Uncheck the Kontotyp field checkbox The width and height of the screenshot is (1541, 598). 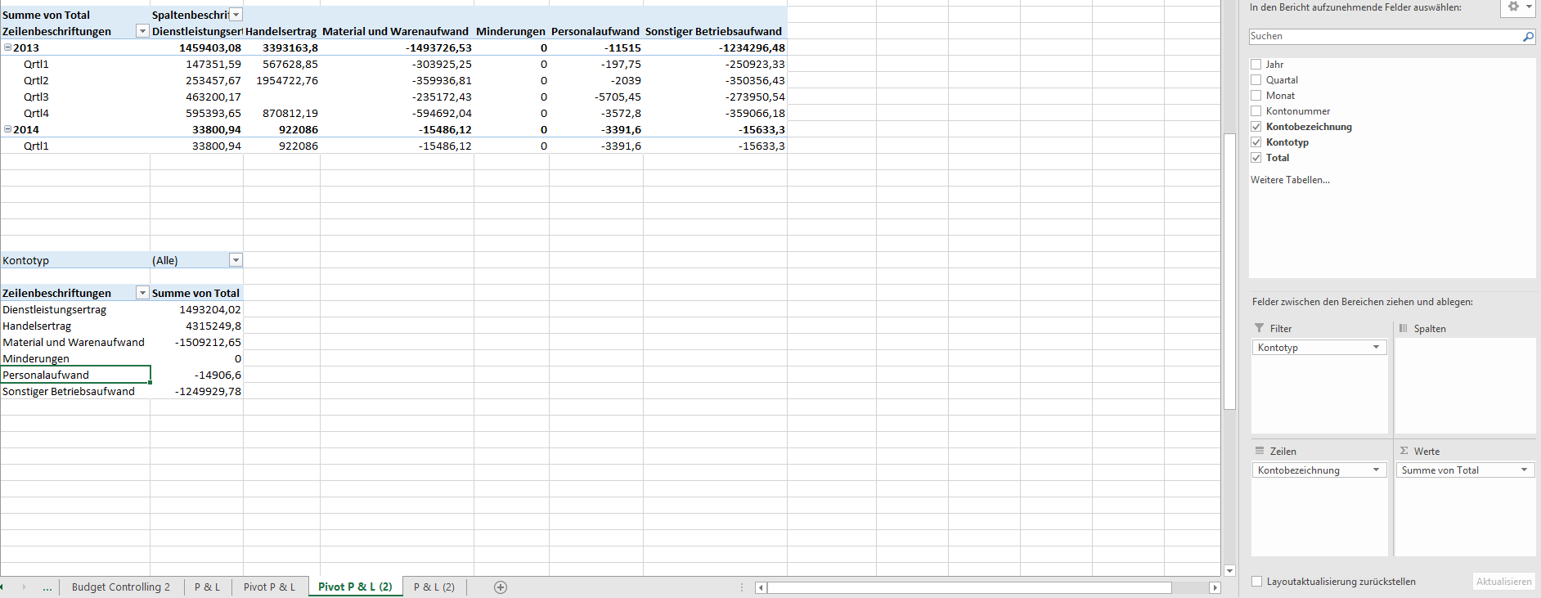pos(1256,142)
